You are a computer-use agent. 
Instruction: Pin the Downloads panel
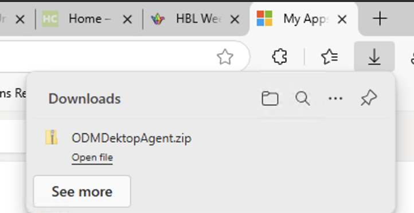[369, 98]
